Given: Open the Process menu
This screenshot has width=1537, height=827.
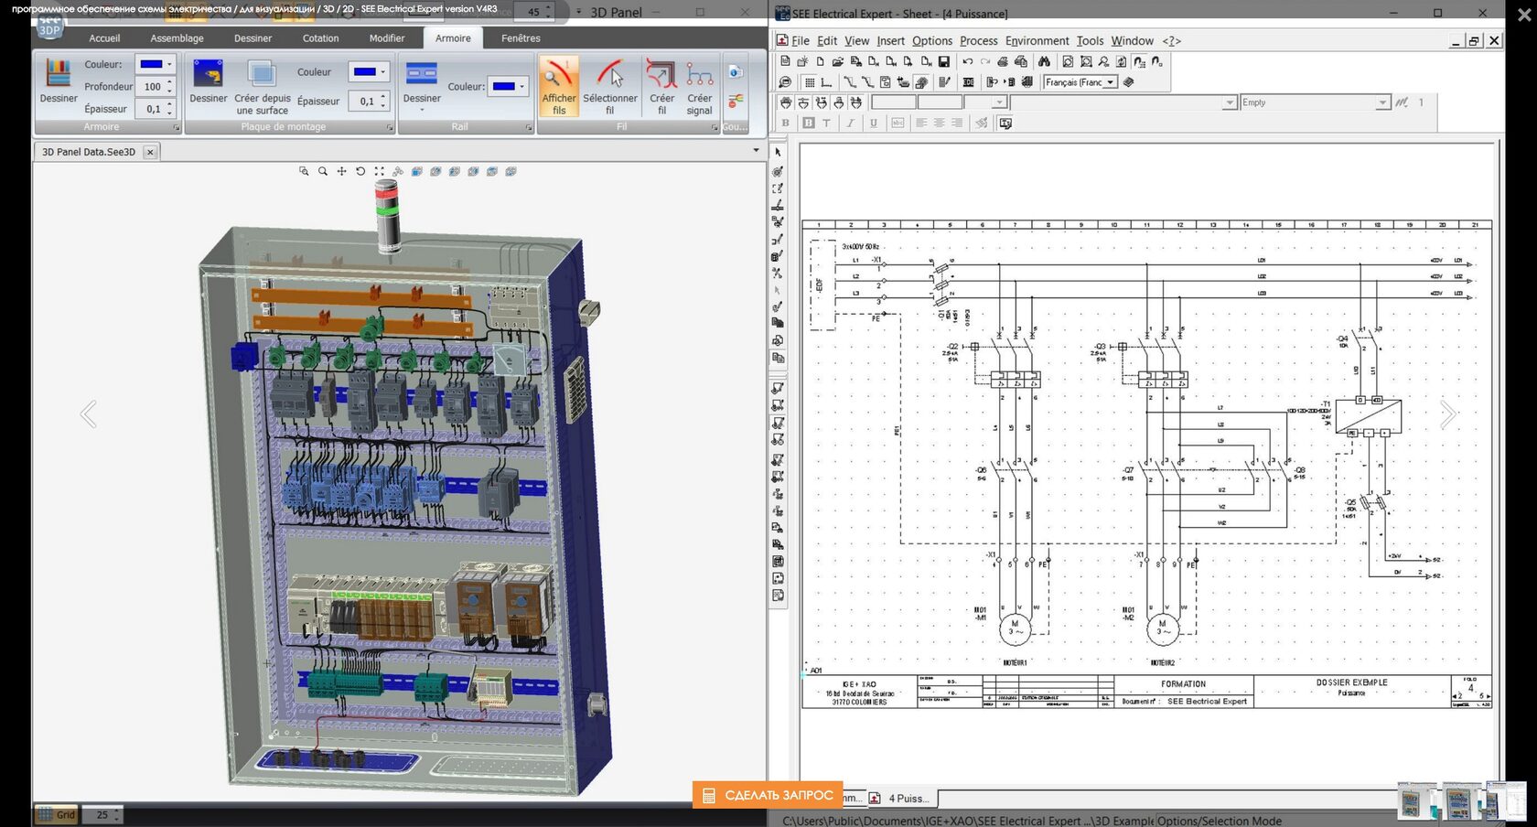Looking at the screenshot, I should pos(978,41).
